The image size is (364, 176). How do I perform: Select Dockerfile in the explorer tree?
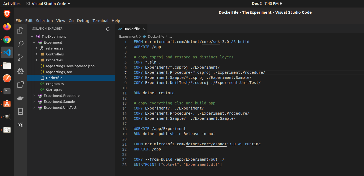tap(71, 78)
